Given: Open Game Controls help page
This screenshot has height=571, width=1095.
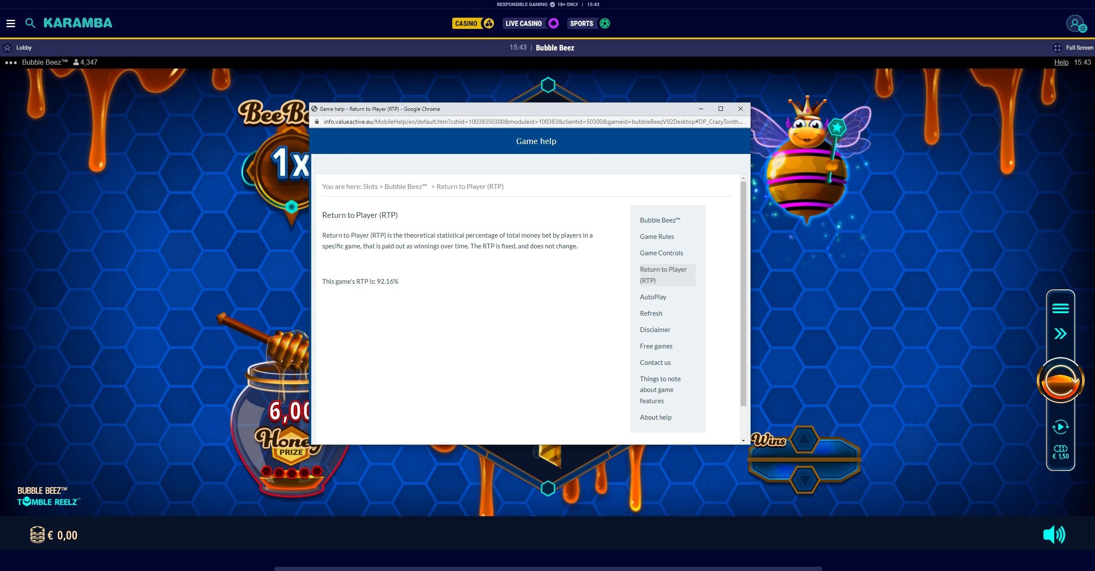Looking at the screenshot, I should [x=661, y=253].
